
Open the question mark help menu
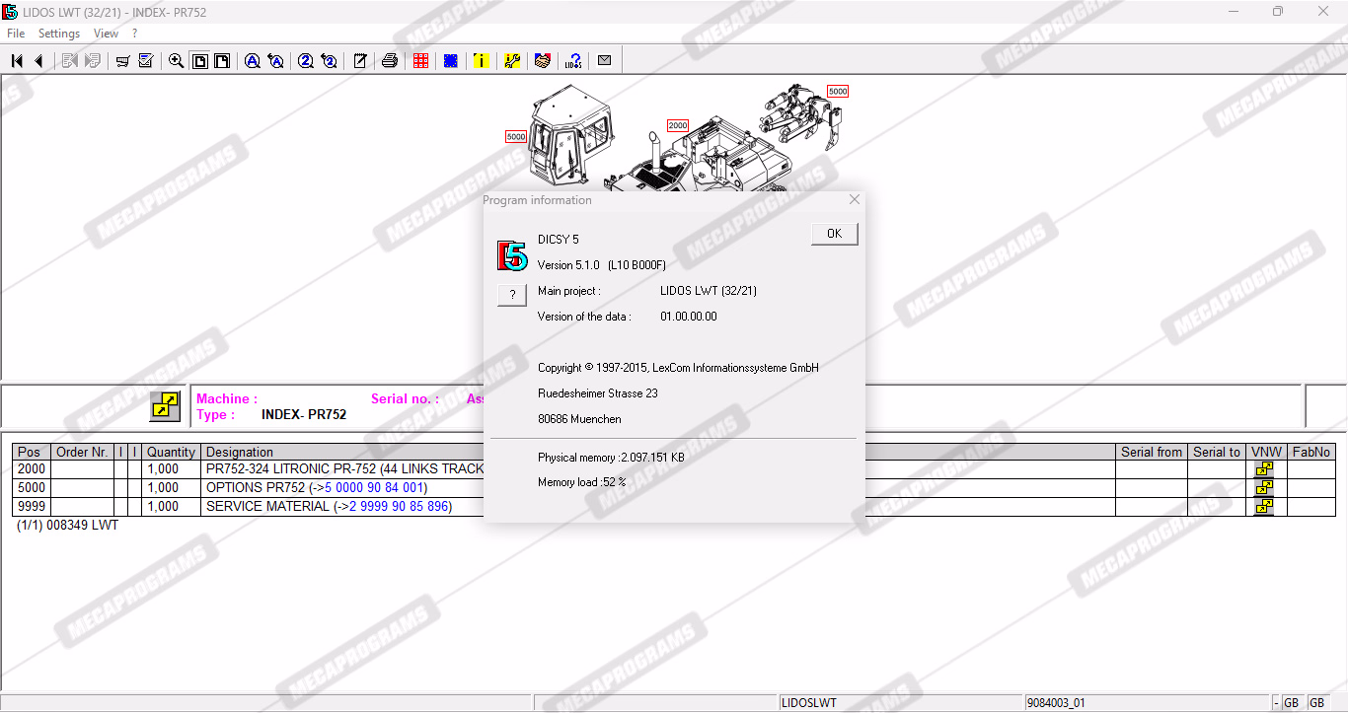(134, 34)
